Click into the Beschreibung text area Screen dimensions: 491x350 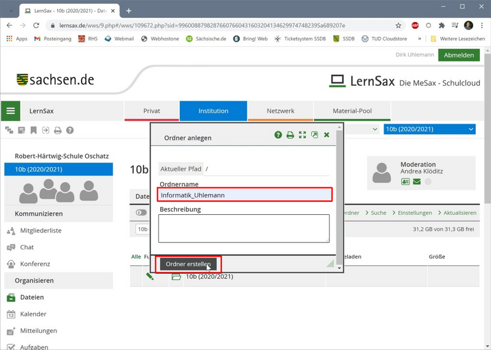pos(244,228)
